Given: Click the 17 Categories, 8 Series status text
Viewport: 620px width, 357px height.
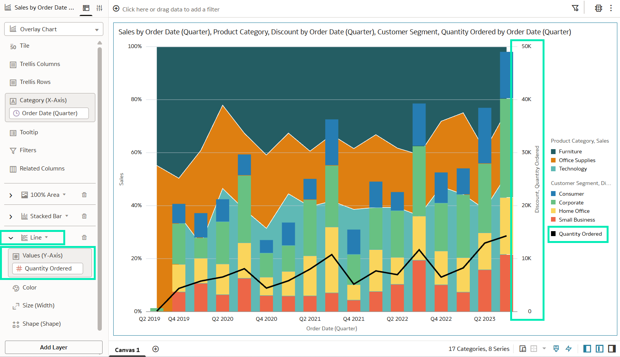Looking at the screenshot, I should pos(479,349).
